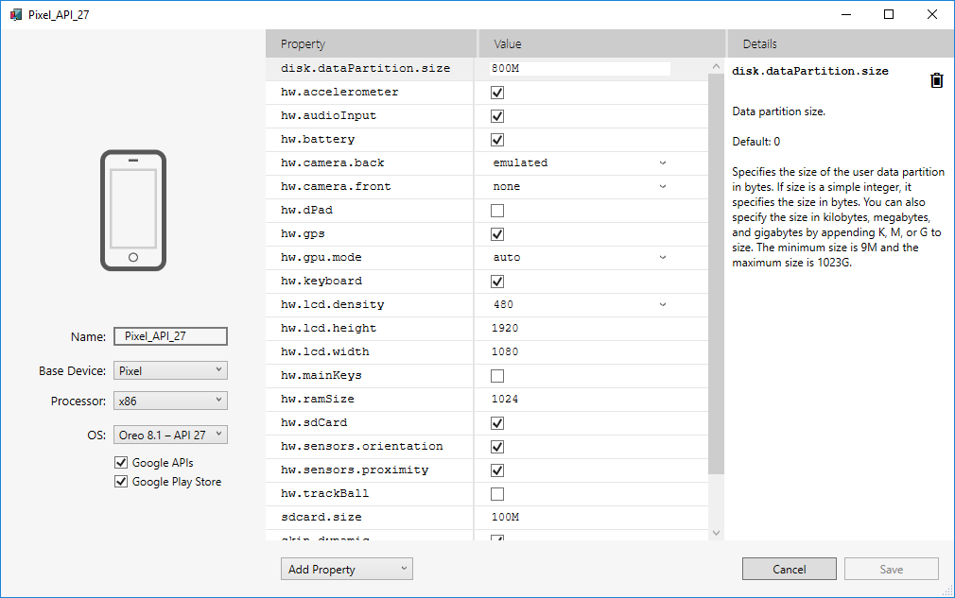The image size is (955, 598).
Task: Toggle the Google Play Store checkbox
Action: tap(121, 482)
